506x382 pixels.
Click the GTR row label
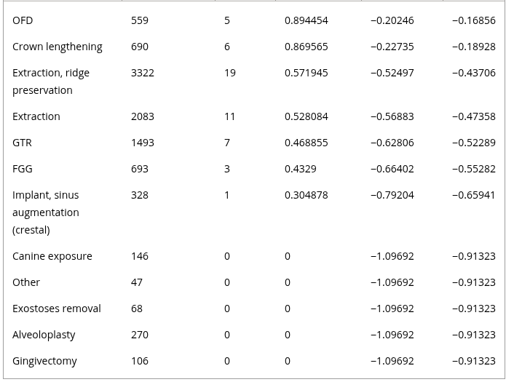point(22,143)
